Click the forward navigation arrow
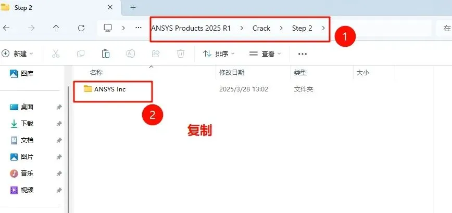Screen dimensions: 452x213 (x=31, y=28)
